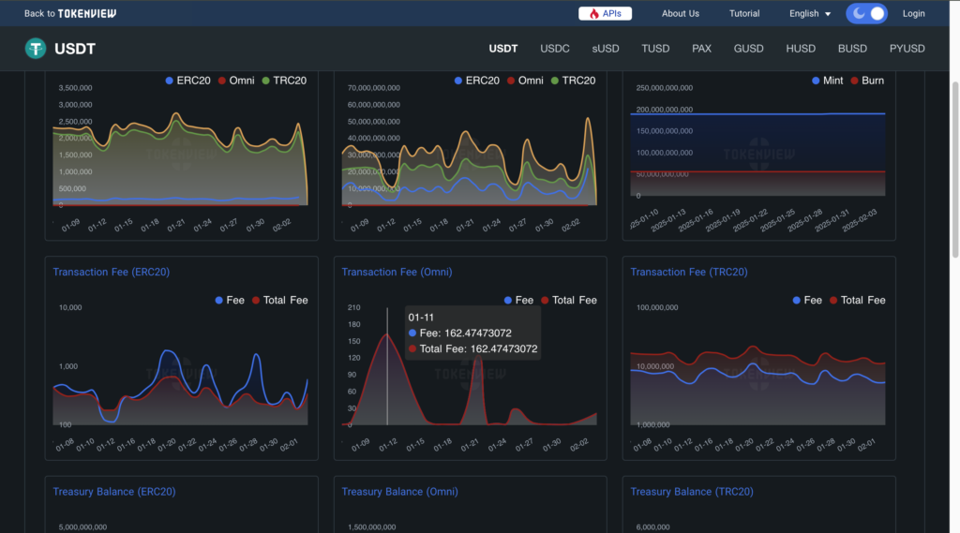Image resolution: width=960 pixels, height=533 pixels.
Task: Open the Tutorial link
Action: [743, 13]
